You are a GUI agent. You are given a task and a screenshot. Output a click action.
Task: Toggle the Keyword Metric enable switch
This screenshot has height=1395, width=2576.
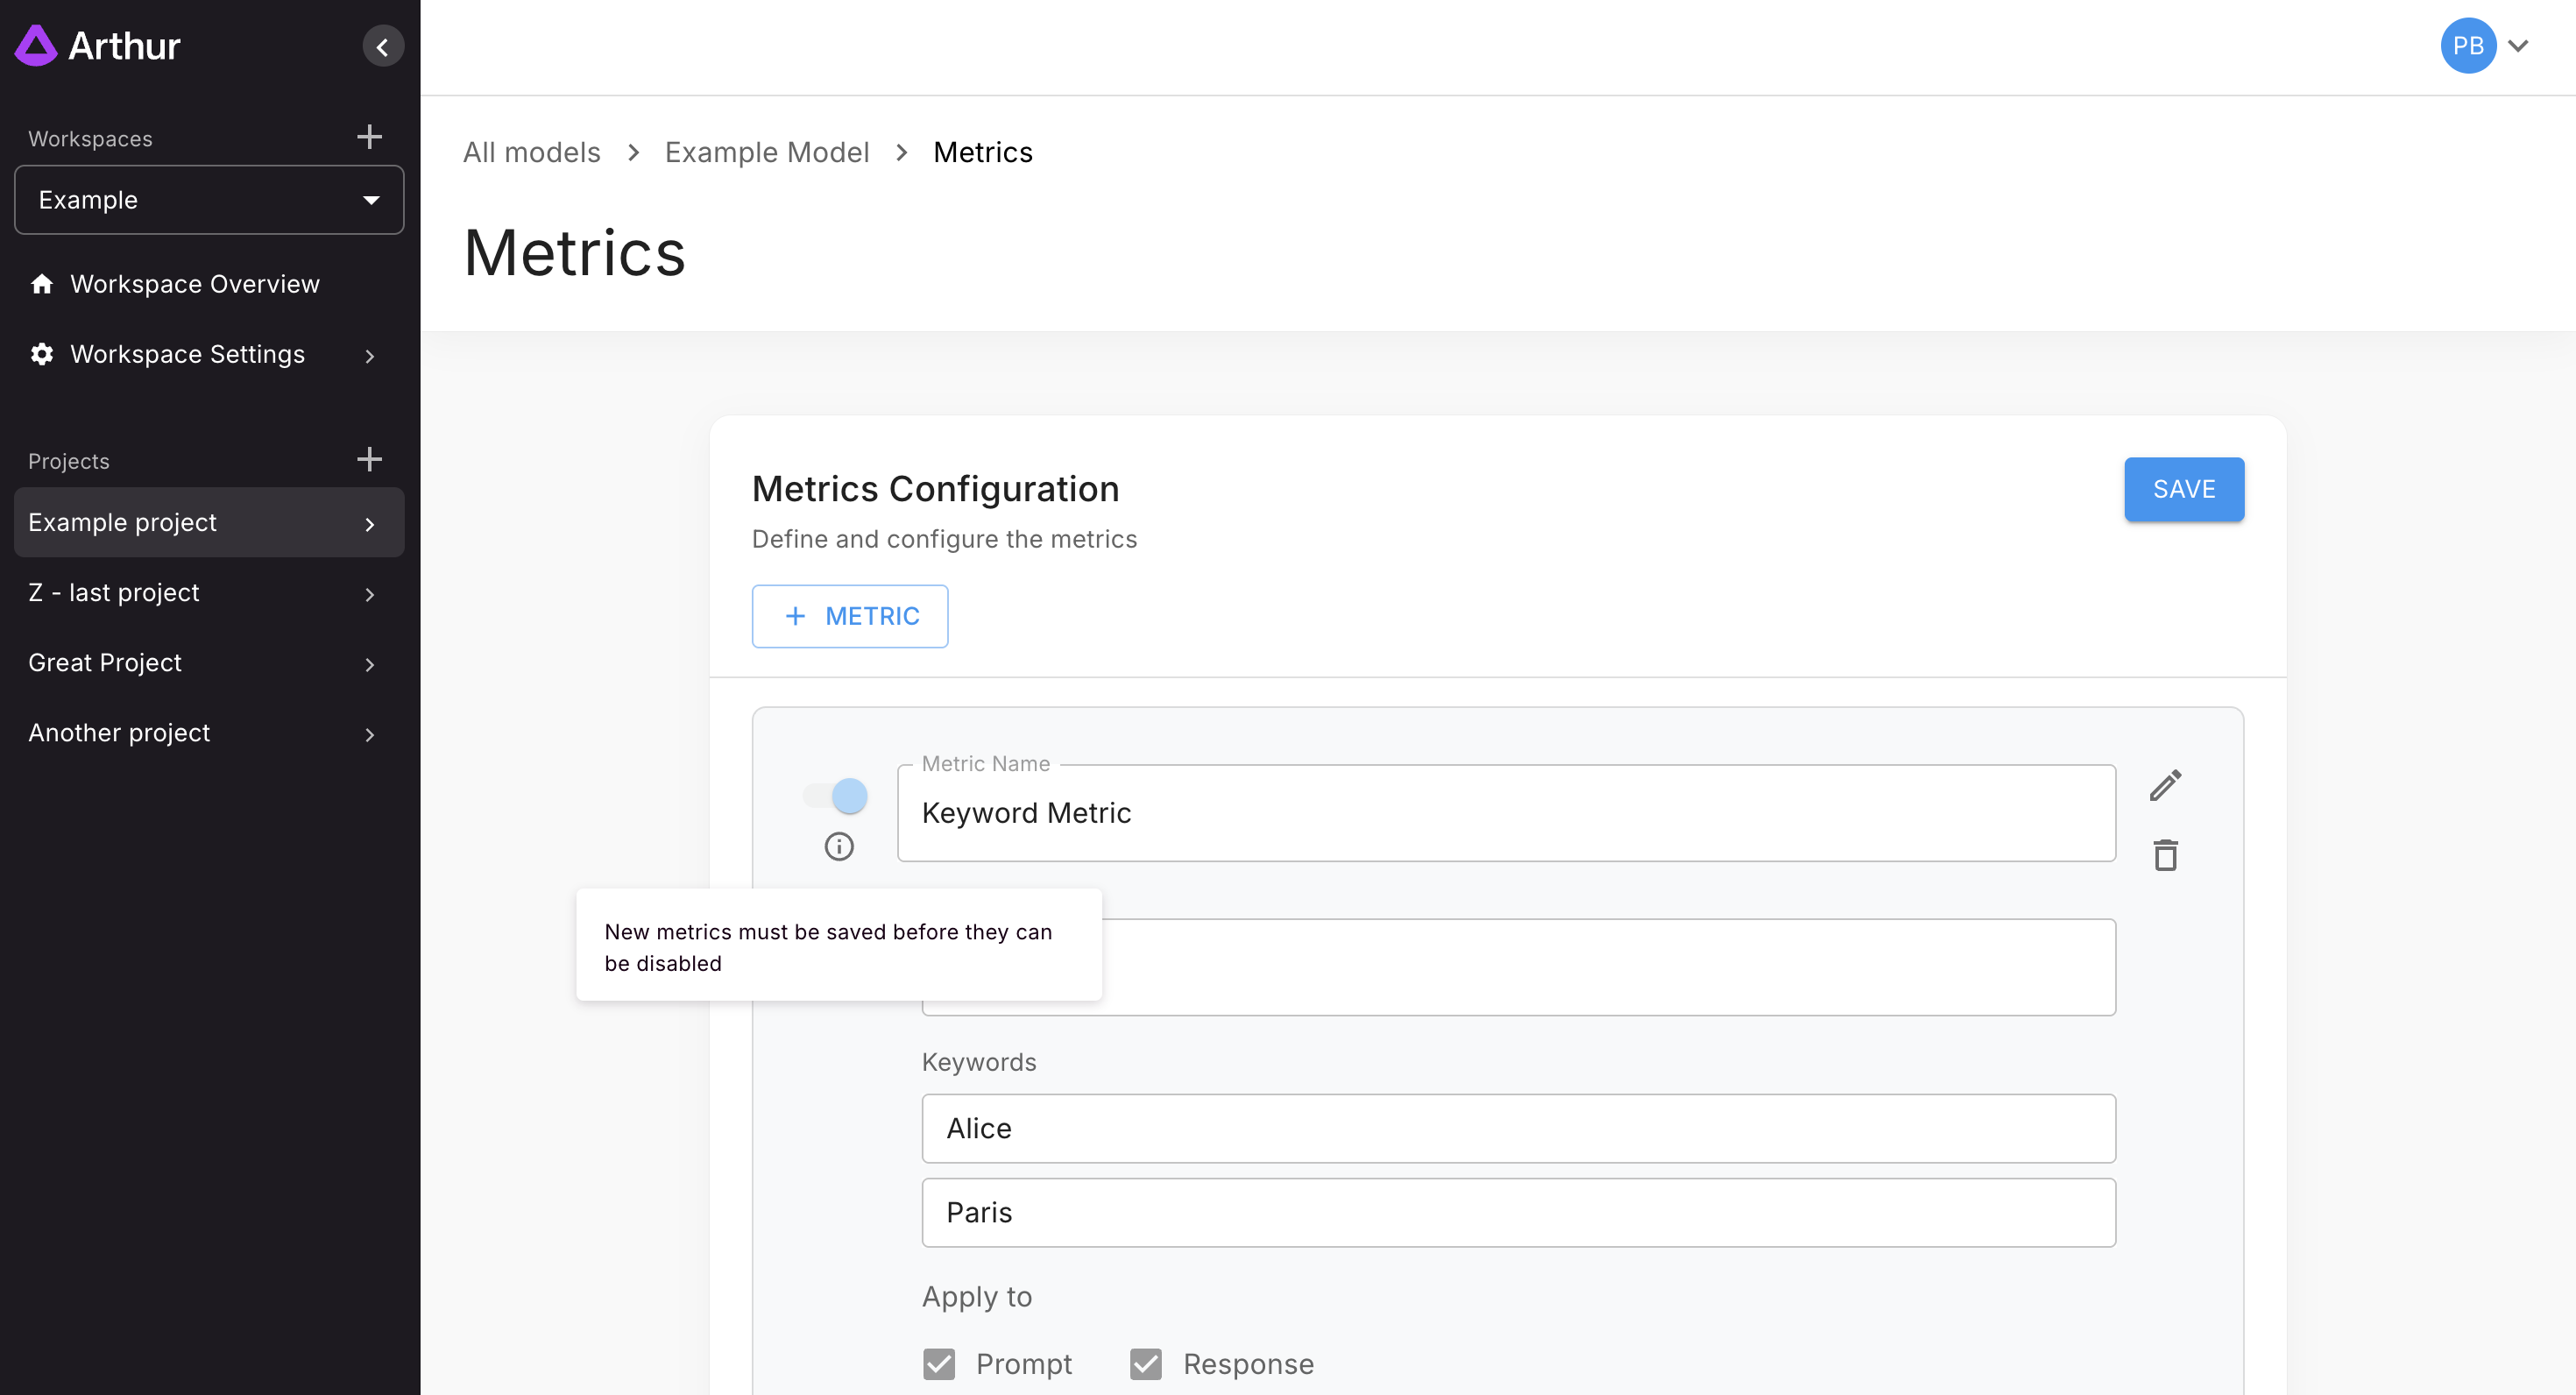pyautogui.click(x=837, y=796)
